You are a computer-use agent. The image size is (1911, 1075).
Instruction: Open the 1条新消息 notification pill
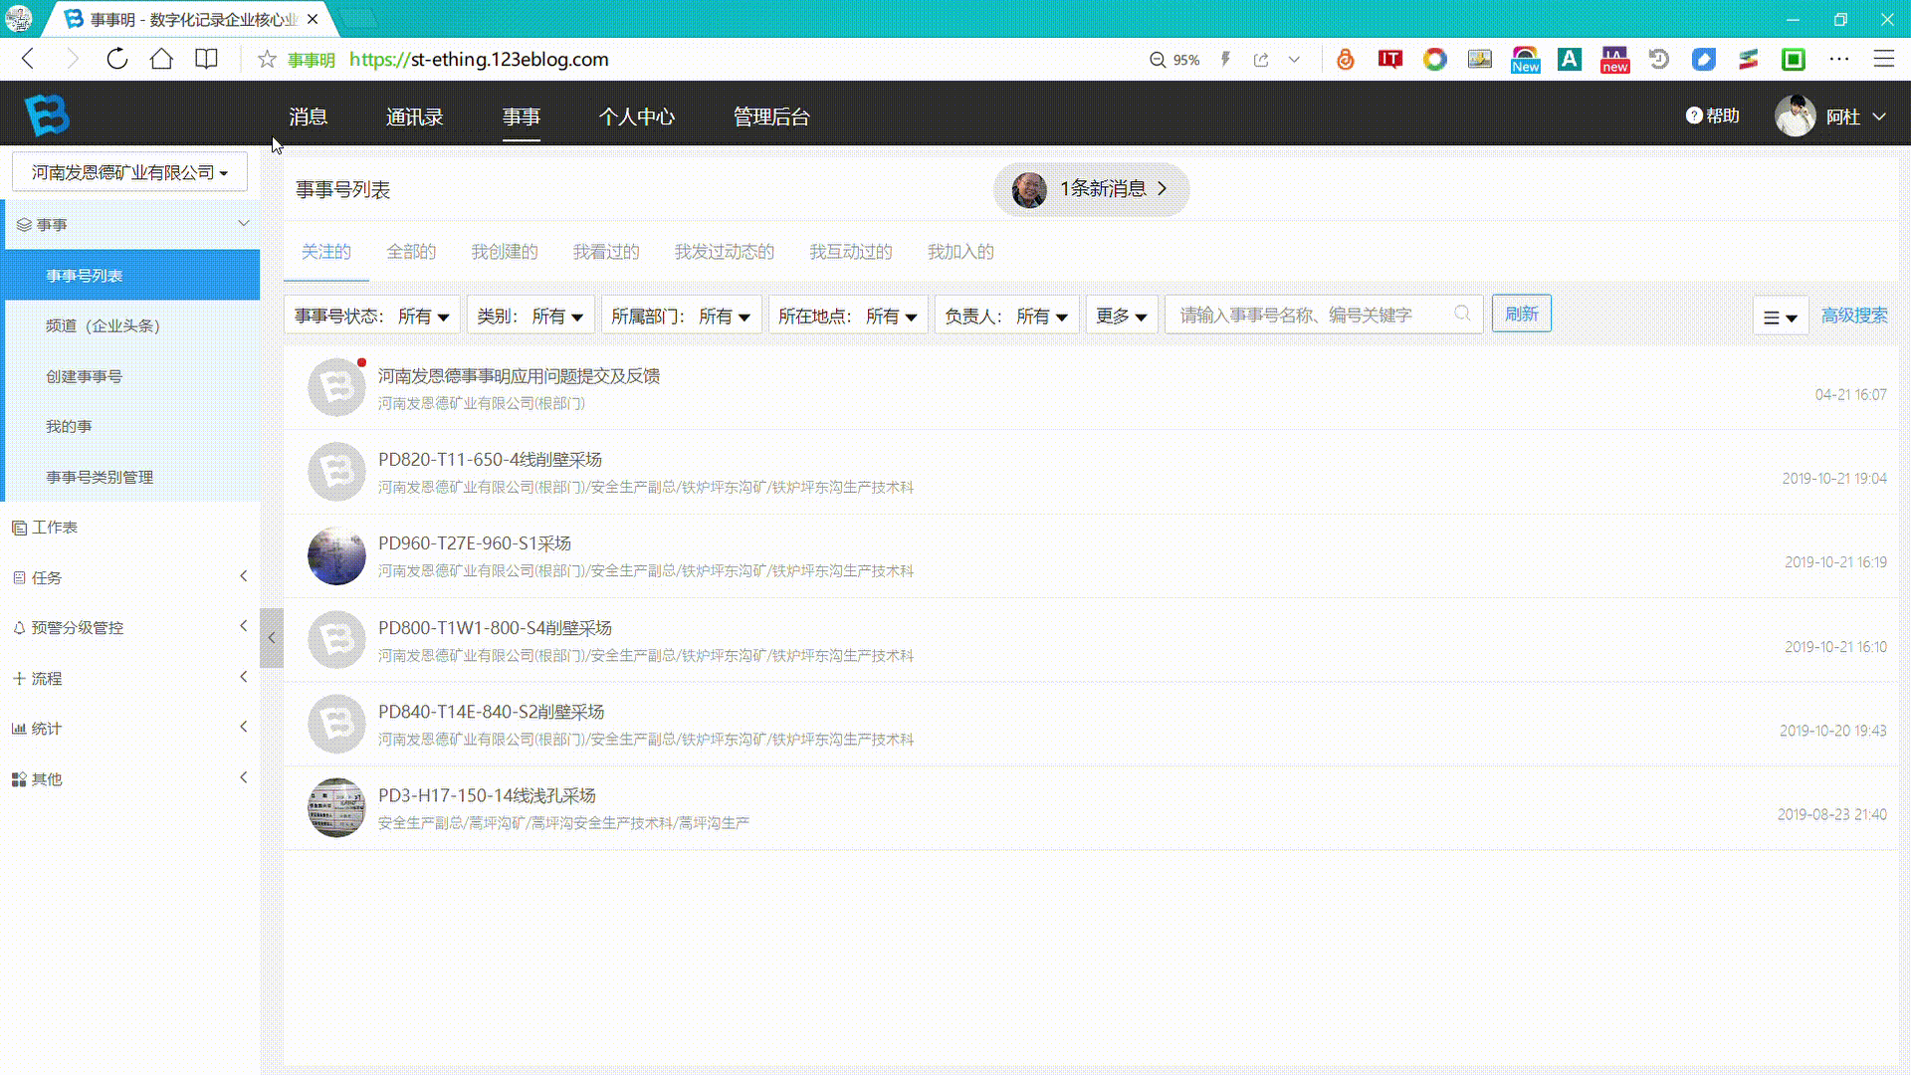click(1091, 189)
